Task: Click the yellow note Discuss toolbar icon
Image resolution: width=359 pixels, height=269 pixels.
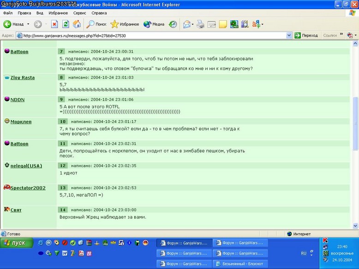Action: (x=223, y=24)
